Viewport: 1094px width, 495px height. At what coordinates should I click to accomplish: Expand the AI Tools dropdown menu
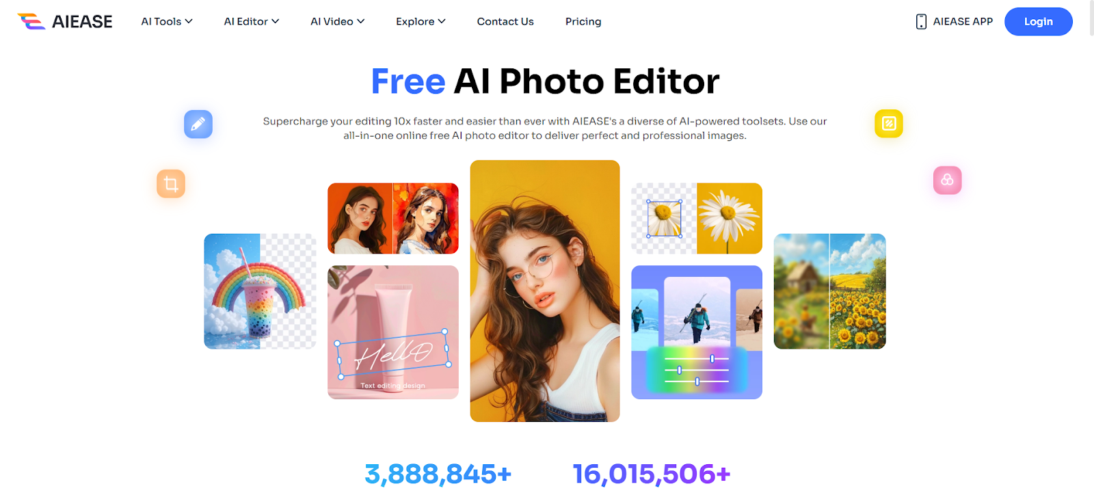167,22
